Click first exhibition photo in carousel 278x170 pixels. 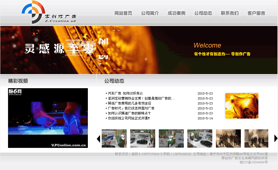[x=114, y=138]
